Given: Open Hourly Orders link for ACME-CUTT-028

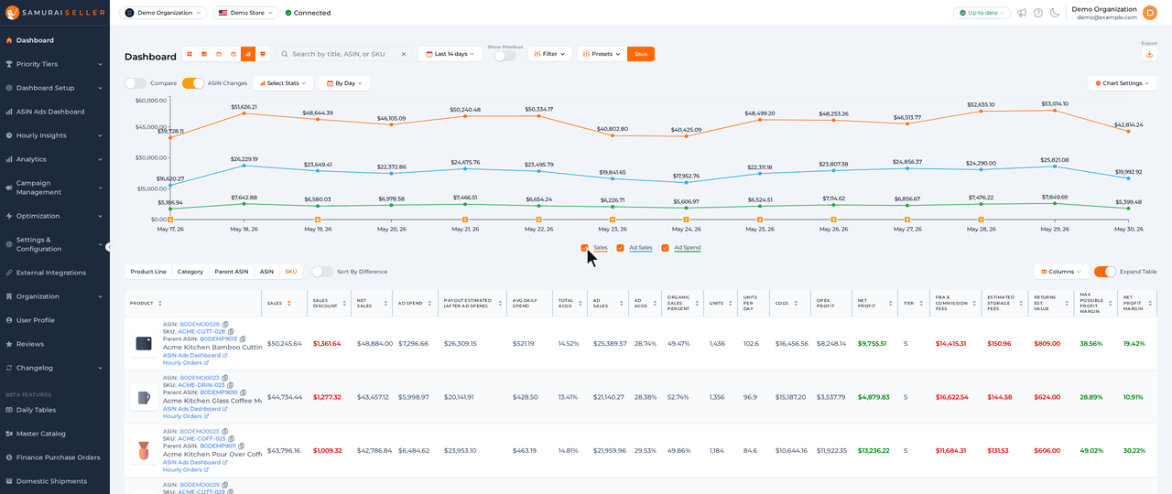Looking at the screenshot, I should pyautogui.click(x=186, y=363).
